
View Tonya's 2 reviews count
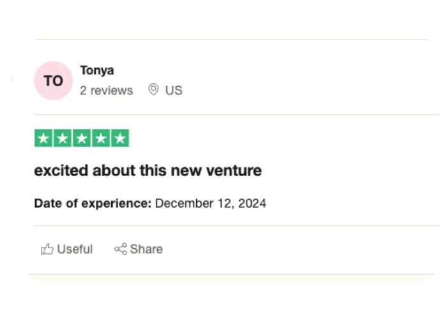coord(107,91)
